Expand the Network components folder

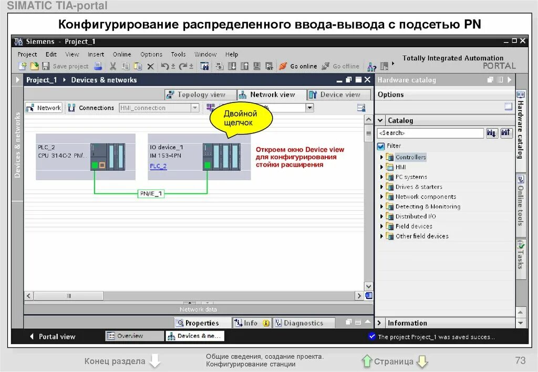tap(381, 197)
